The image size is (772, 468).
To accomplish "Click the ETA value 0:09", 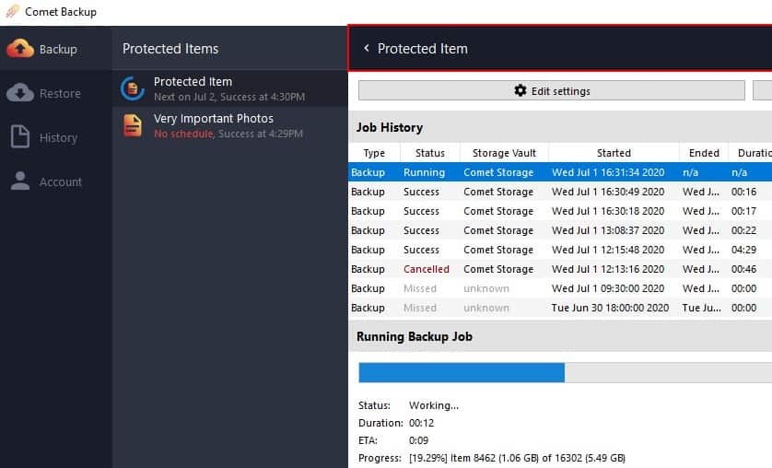I will point(418,440).
